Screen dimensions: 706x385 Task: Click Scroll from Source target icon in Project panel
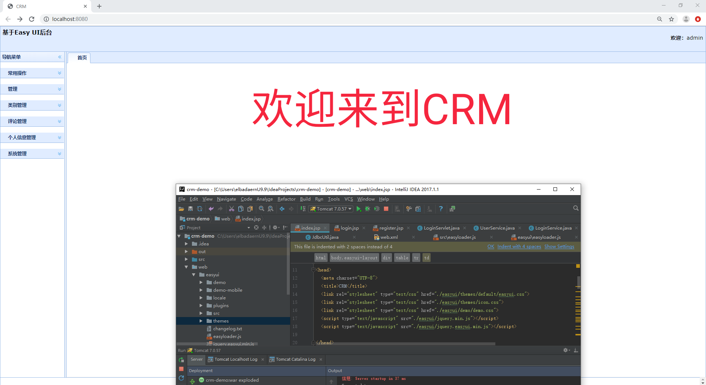(x=256, y=227)
